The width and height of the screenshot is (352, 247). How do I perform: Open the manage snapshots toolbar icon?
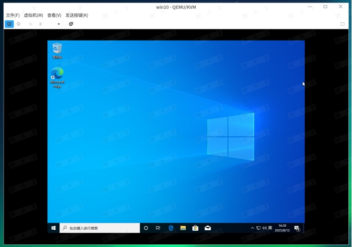71,24
